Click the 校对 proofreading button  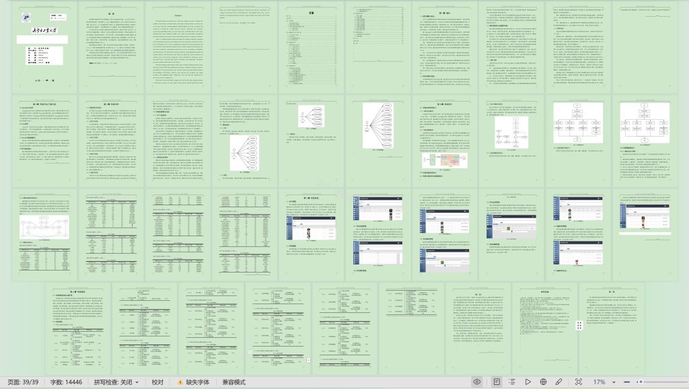click(x=157, y=382)
